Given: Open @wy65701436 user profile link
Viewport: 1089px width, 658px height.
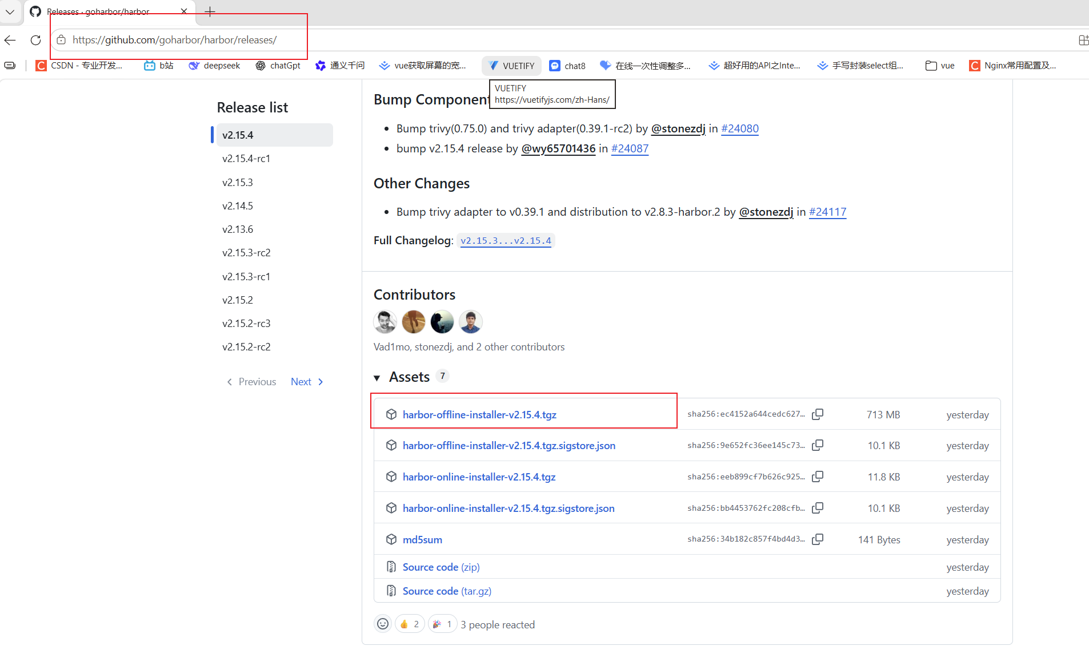Looking at the screenshot, I should pos(558,148).
